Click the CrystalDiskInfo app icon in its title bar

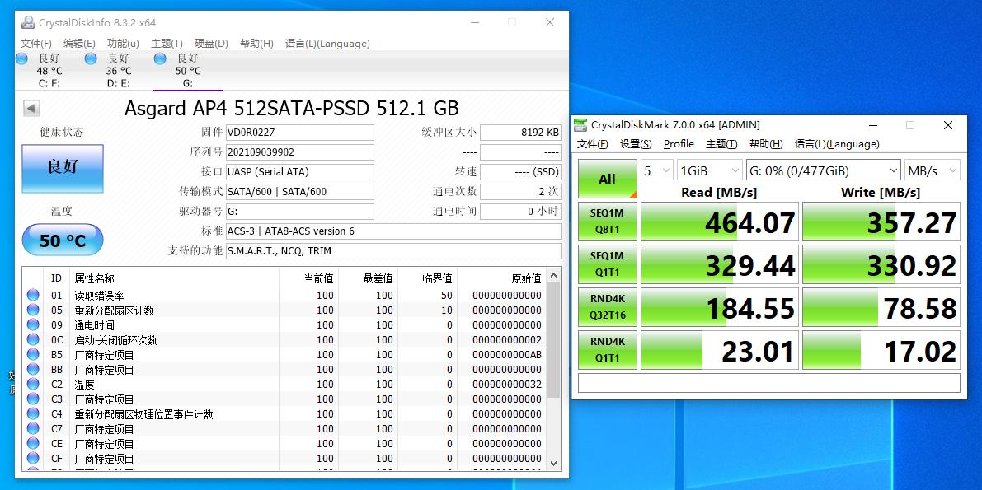tap(26, 22)
